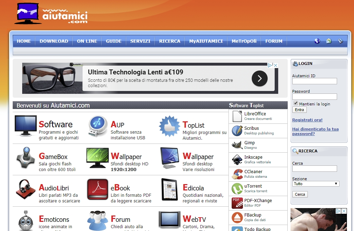Close the glasses banner ad
The height and width of the screenshot is (231, 354).
pos(276,65)
